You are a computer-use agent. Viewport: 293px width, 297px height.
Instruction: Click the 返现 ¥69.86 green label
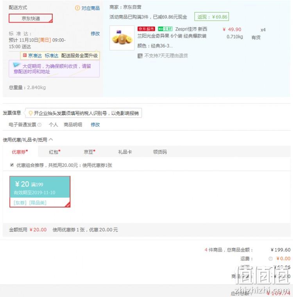(x=212, y=17)
